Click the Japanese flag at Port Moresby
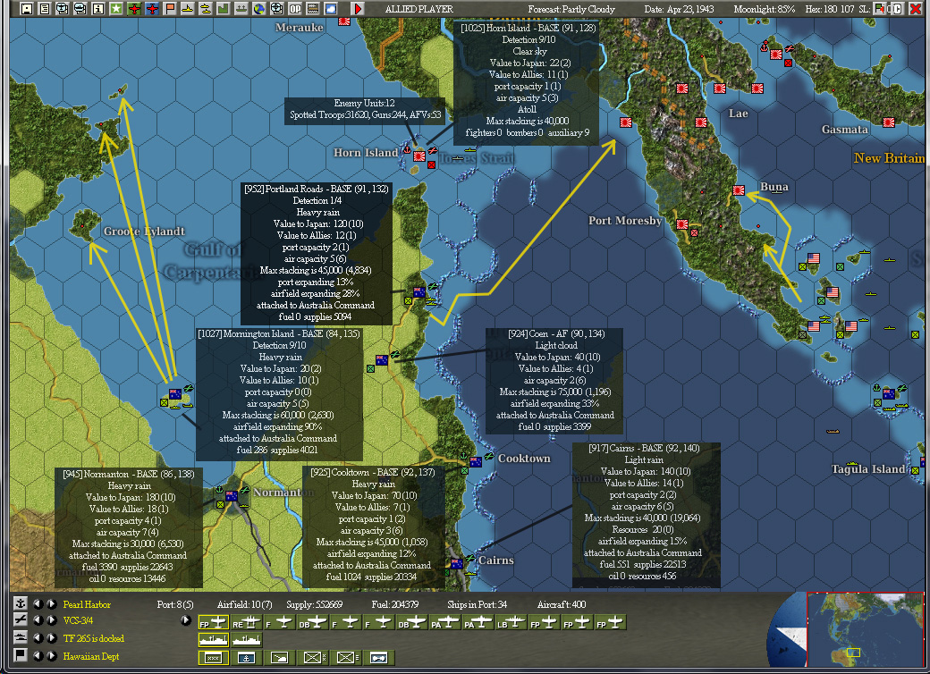Image resolution: width=930 pixels, height=674 pixels. [x=682, y=224]
